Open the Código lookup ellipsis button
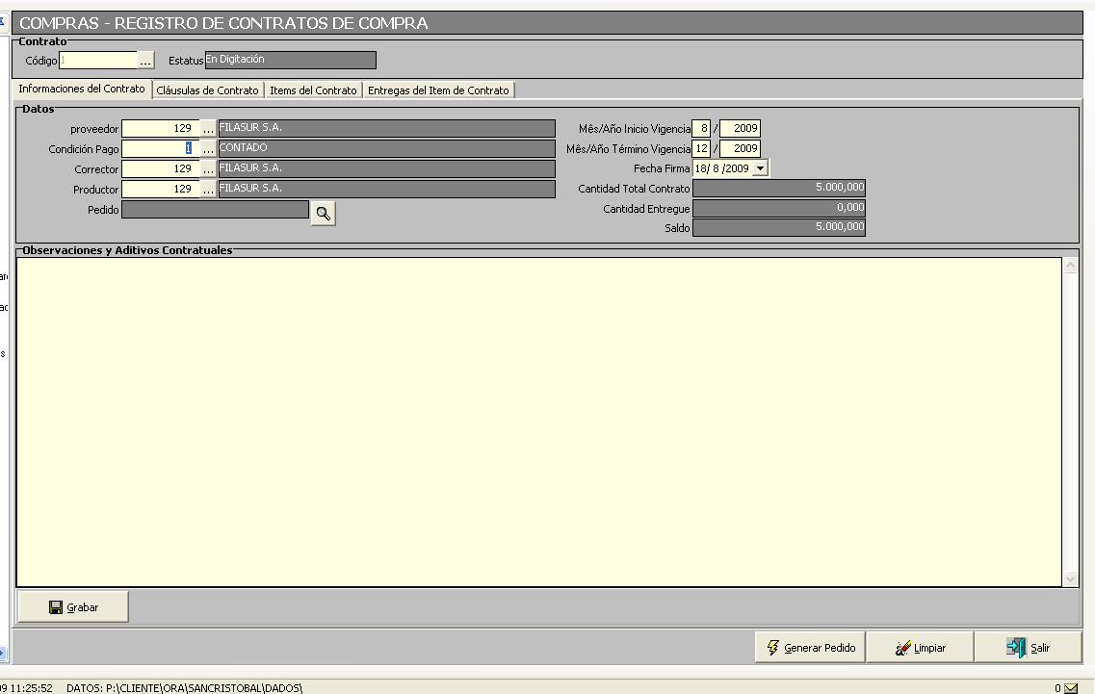 tap(145, 61)
